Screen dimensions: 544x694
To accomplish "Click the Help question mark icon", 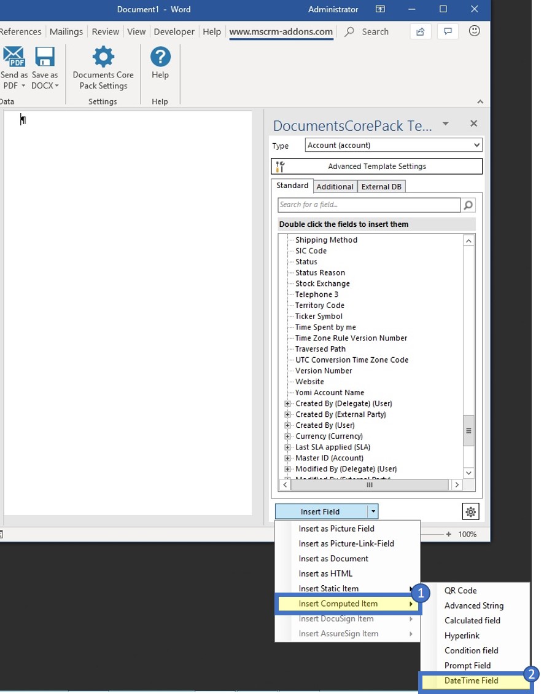I will 160,57.
